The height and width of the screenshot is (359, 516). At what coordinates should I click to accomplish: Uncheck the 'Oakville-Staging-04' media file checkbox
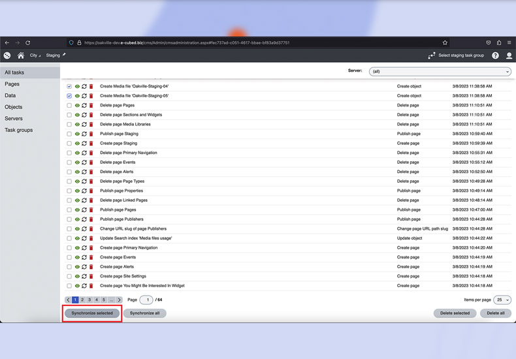pos(69,86)
